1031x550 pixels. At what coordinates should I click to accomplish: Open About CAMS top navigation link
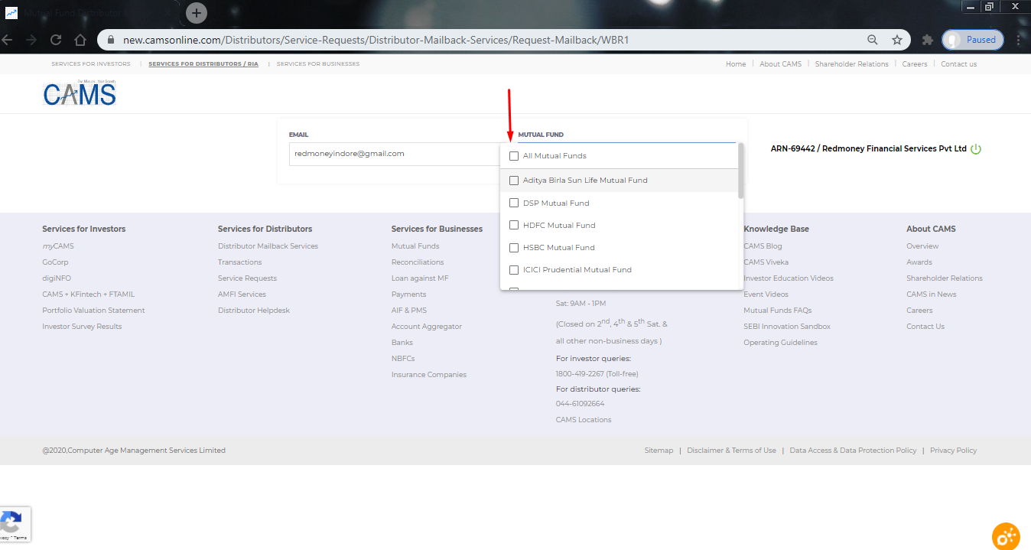[781, 64]
